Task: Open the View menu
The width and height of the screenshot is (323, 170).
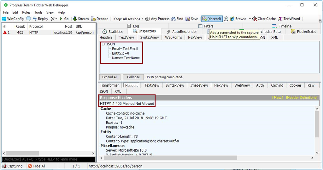Action: [50, 12]
